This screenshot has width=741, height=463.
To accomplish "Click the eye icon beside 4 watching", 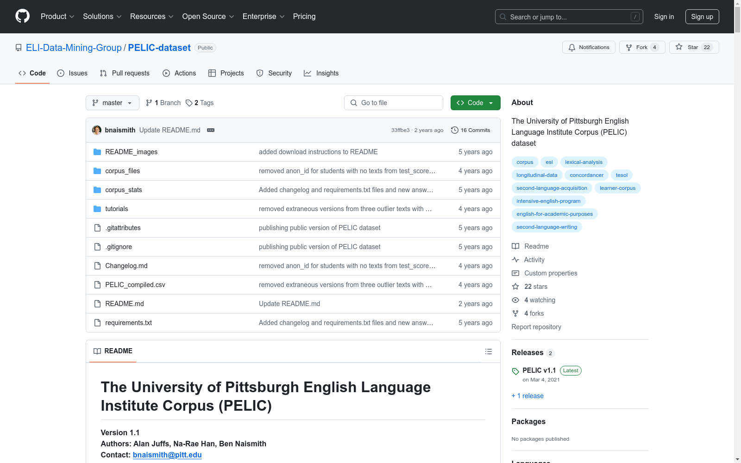I will 515,300.
